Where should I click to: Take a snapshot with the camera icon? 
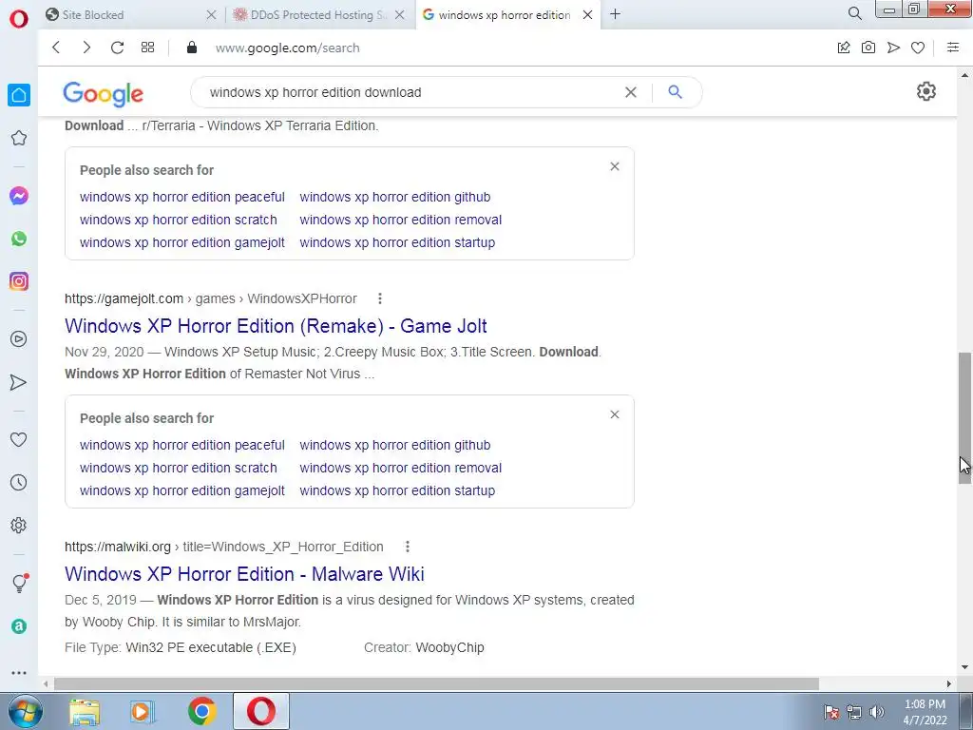[x=868, y=48]
